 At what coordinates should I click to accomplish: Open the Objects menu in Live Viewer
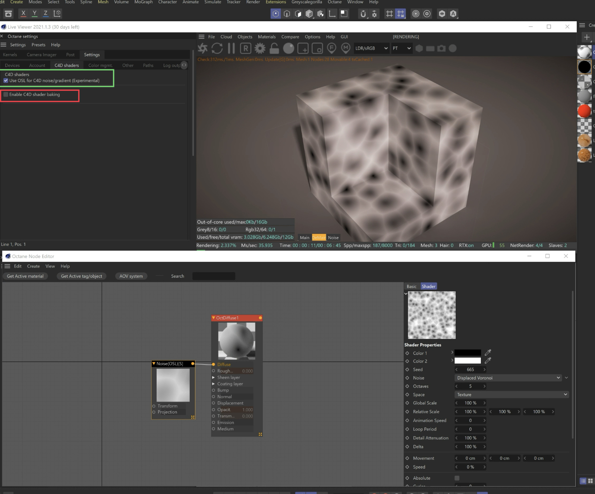point(245,37)
